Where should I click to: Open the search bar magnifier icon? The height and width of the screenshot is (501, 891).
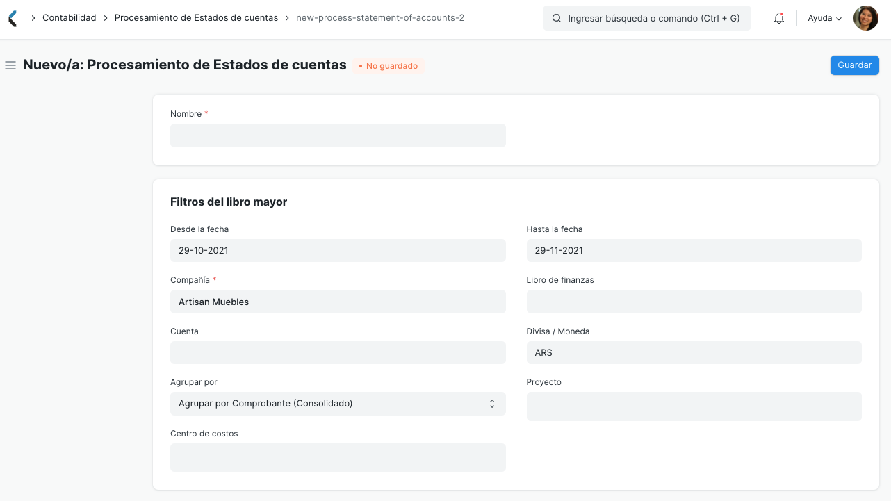coord(555,18)
